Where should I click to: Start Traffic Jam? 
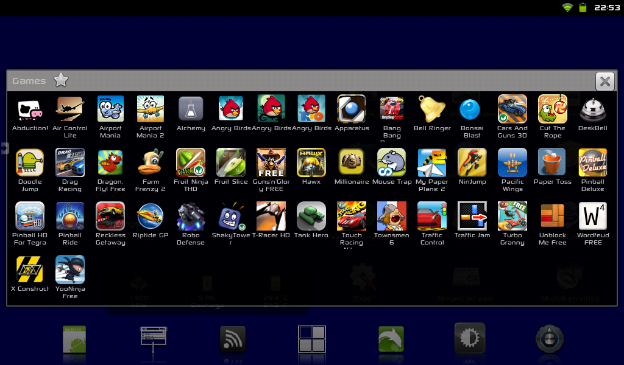click(472, 216)
